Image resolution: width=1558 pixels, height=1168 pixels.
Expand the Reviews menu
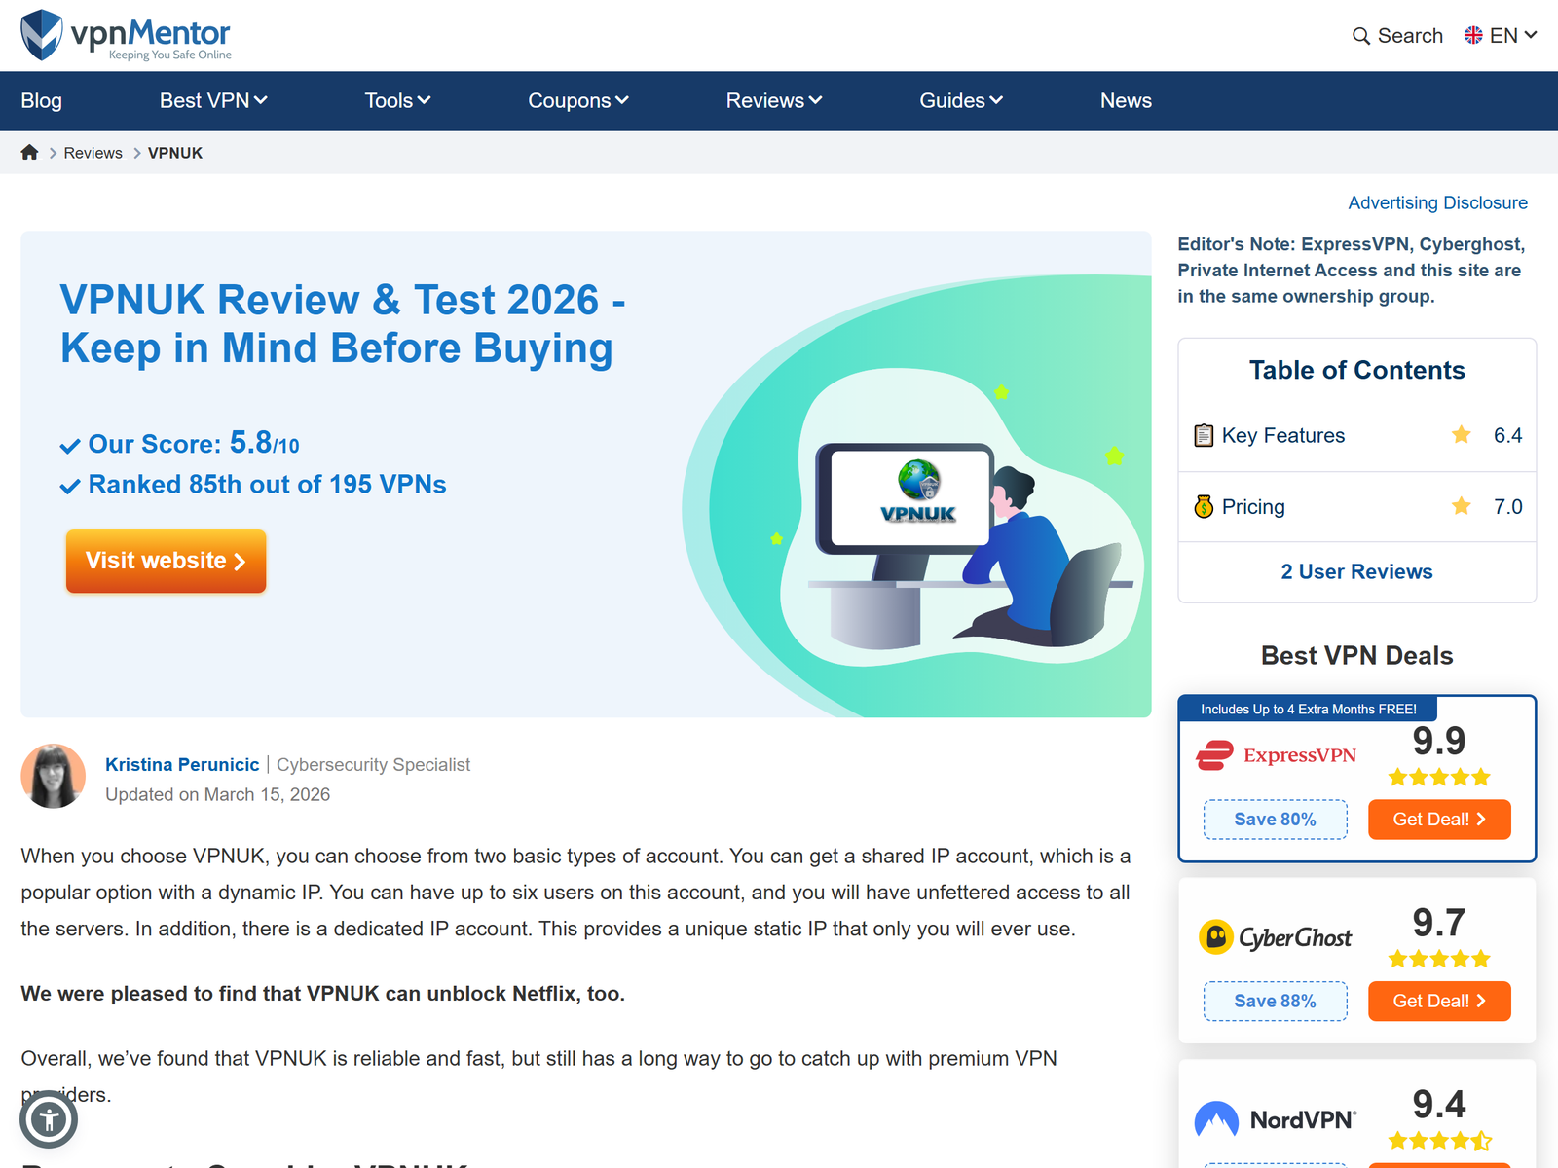[x=774, y=100]
